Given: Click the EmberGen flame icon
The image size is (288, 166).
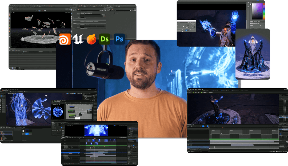Looking at the screenshot, I should [92, 39].
